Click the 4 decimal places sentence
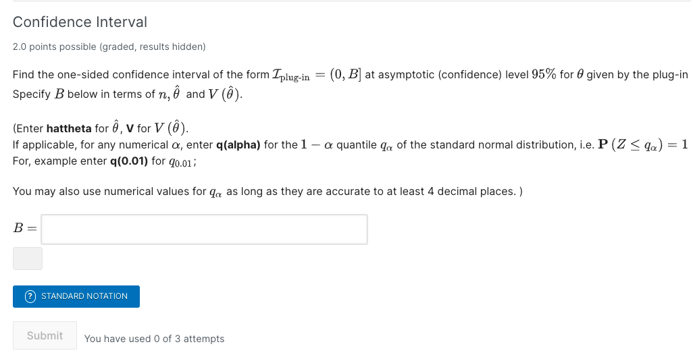Screen dimensions: 691x359 pyautogui.click(x=267, y=192)
